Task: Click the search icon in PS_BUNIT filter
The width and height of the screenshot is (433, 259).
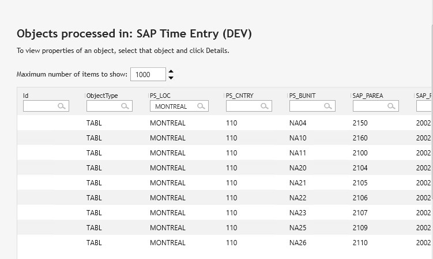Action: 328,106
